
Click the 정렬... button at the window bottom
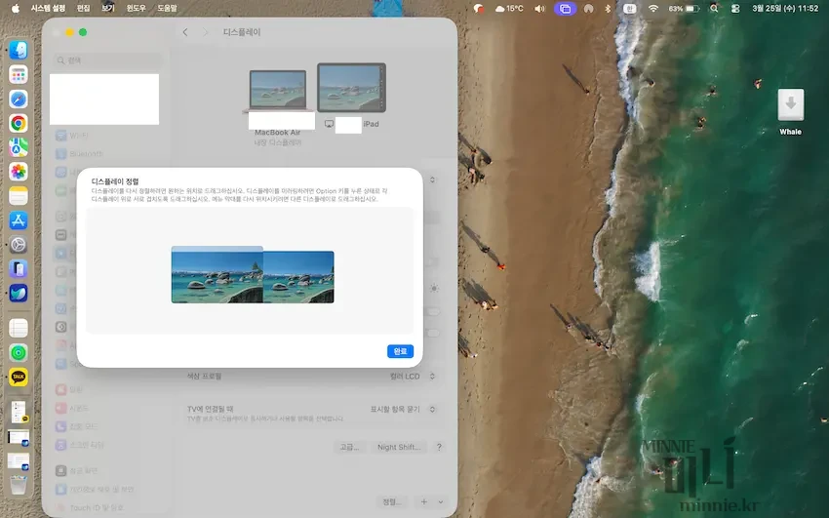pyautogui.click(x=392, y=501)
